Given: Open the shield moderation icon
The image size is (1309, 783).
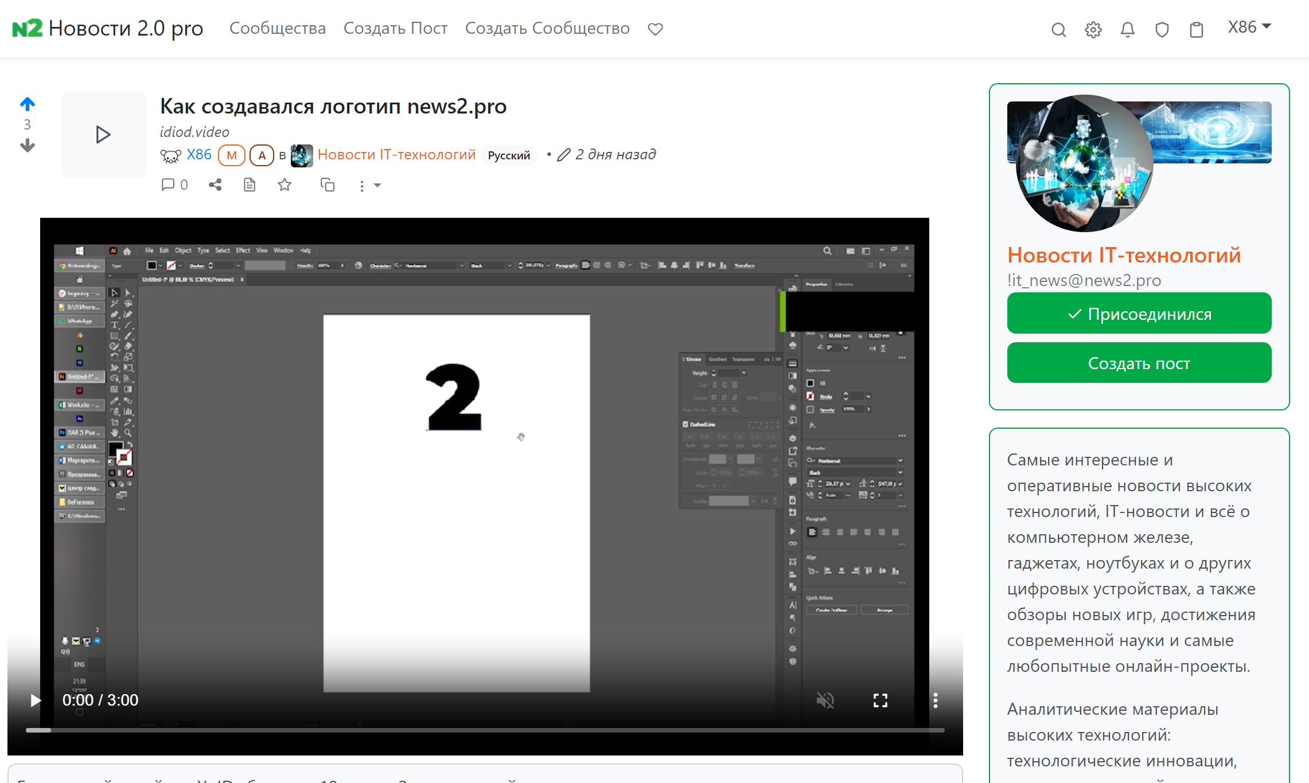Looking at the screenshot, I should pos(1162,29).
